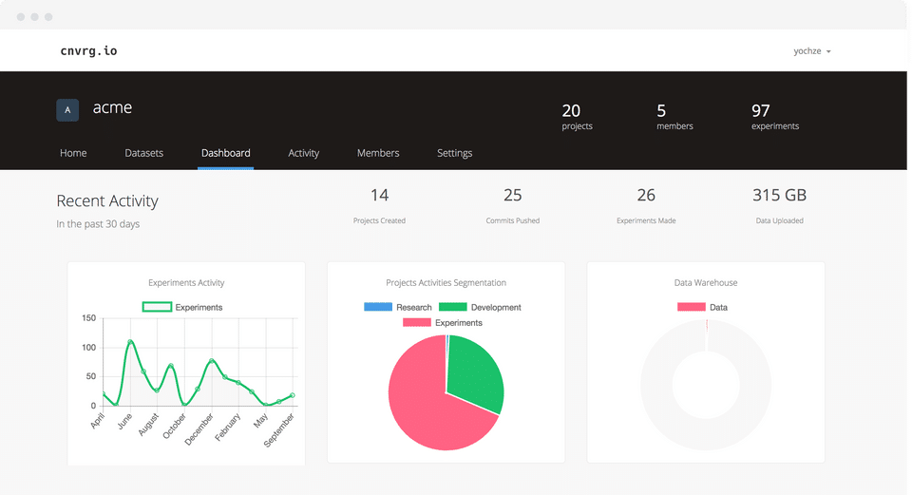Open the Home tab
This screenshot has height=495, width=912.
(x=73, y=153)
